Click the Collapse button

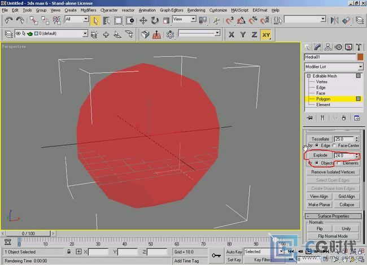347,205
